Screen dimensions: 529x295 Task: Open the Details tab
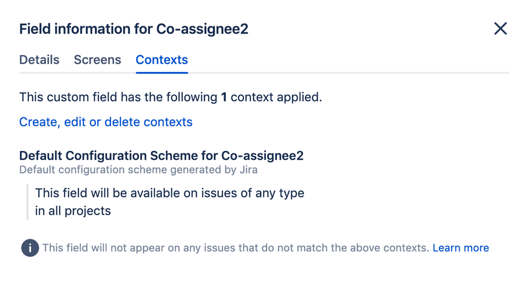tap(39, 60)
